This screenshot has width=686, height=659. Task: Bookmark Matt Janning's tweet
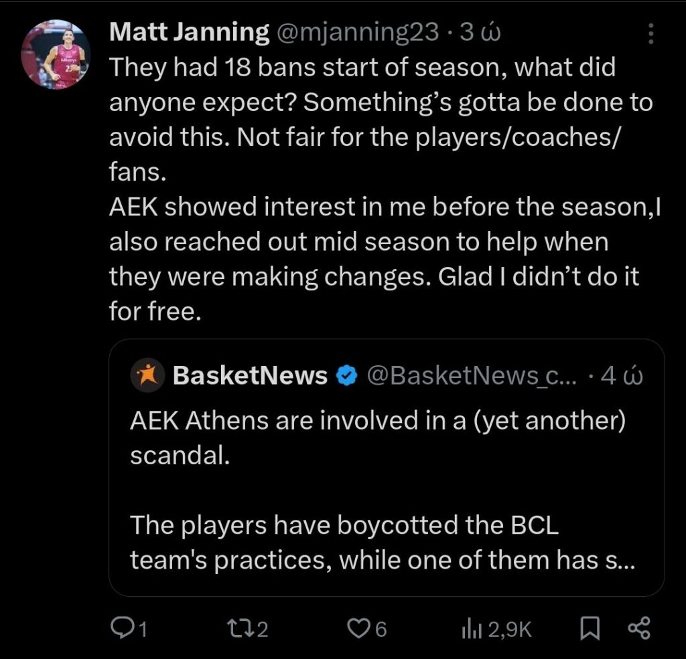click(588, 628)
